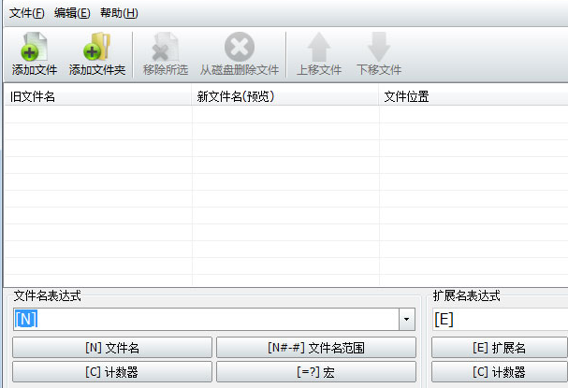Click the 扩展名表达式 input field with [E]
Screen dimensions: 568x388
point(500,319)
